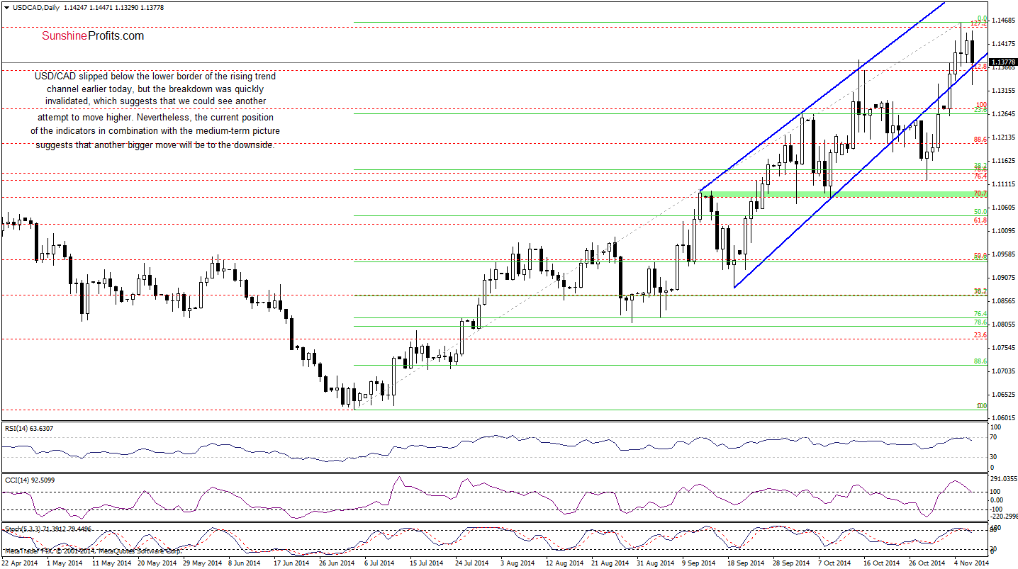Screen dimensions: 1018x569
Task: Select the 4 Nov 2014 date label
Action: click(971, 564)
